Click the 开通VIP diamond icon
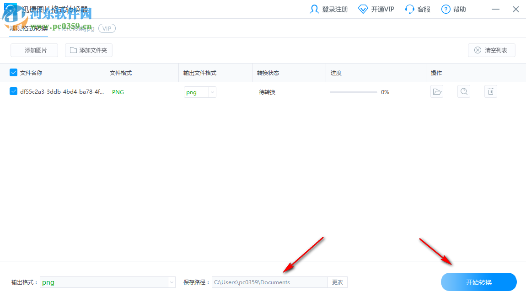This screenshot has width=526, height=297. (363, 8)
